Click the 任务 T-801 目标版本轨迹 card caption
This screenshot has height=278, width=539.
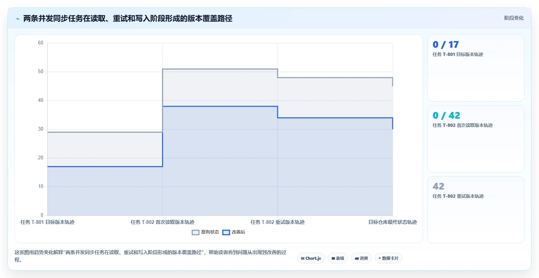458,54
